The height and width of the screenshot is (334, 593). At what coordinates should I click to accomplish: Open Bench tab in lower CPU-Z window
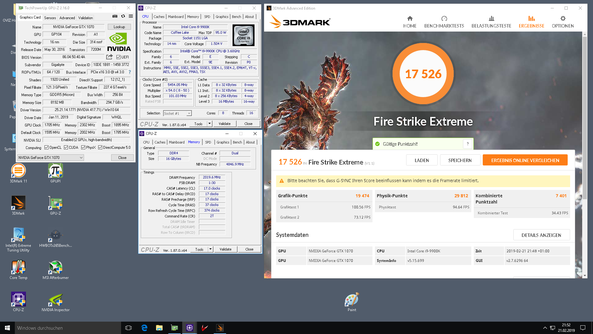(238, 142)
